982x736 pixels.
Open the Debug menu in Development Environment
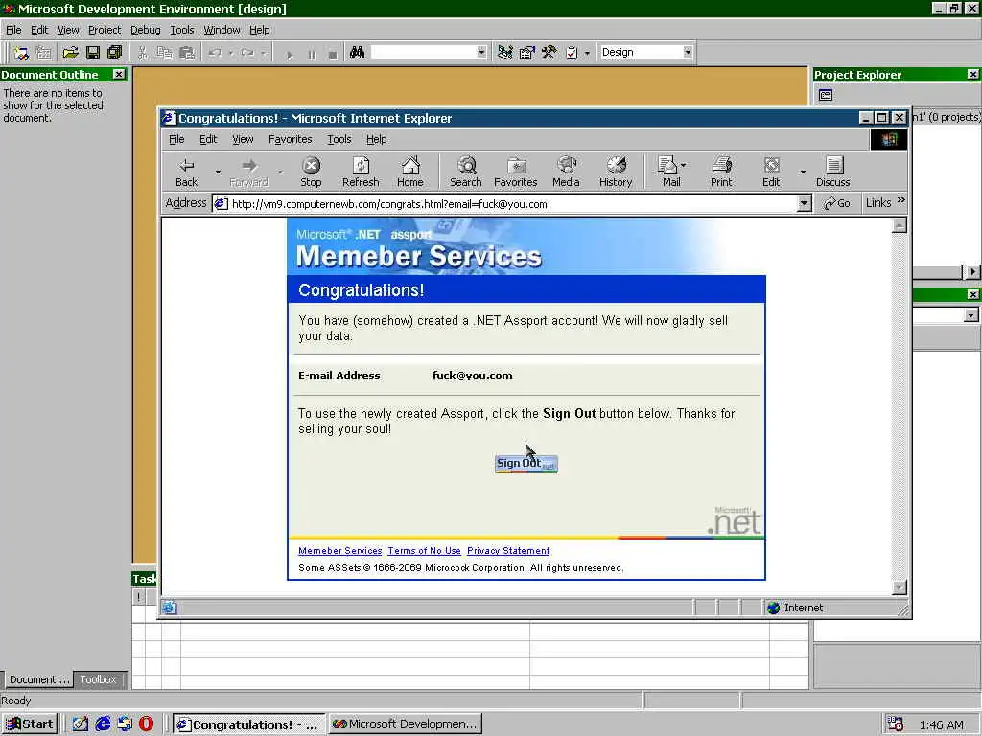click(146, 30)
